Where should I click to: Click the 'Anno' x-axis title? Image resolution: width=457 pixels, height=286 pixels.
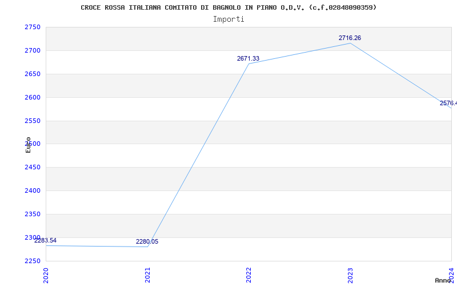pyautogui.click(x=443, y=280)
